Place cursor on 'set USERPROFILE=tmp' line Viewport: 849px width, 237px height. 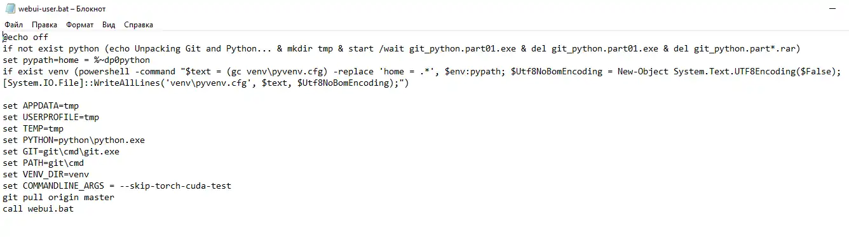[51, 118]
